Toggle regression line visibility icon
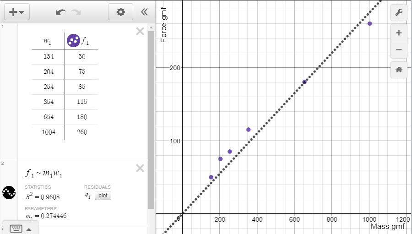This screenshot has width=412, height=234. point(9,192)
